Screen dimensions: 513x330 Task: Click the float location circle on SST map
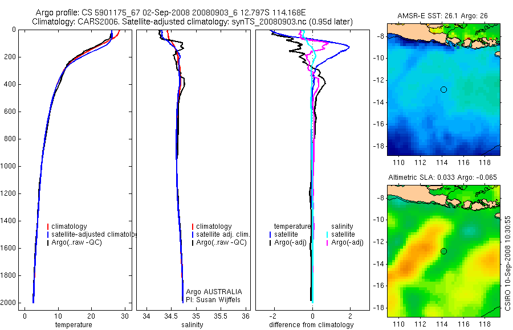click(443, 89)
